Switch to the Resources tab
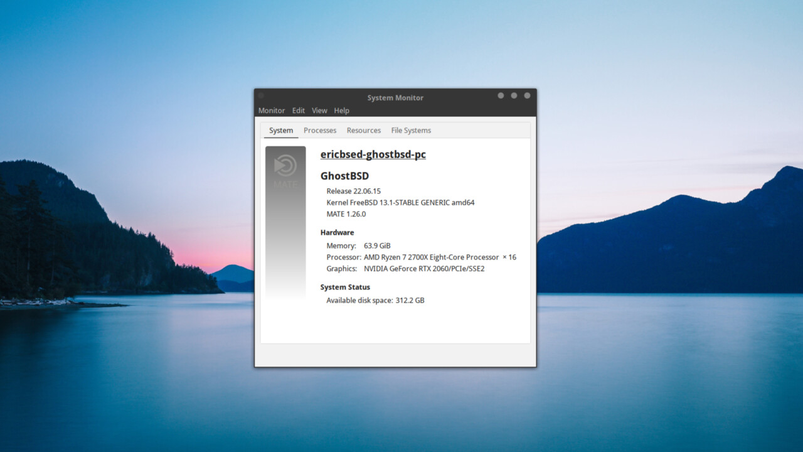803x452 pixels. (x=364, y=131)
